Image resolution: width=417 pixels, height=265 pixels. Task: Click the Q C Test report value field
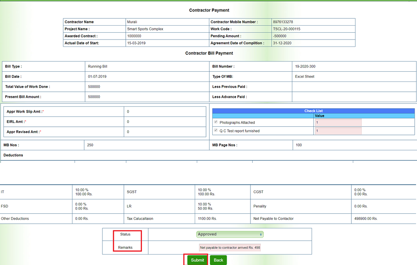click(x=338, y=131)
